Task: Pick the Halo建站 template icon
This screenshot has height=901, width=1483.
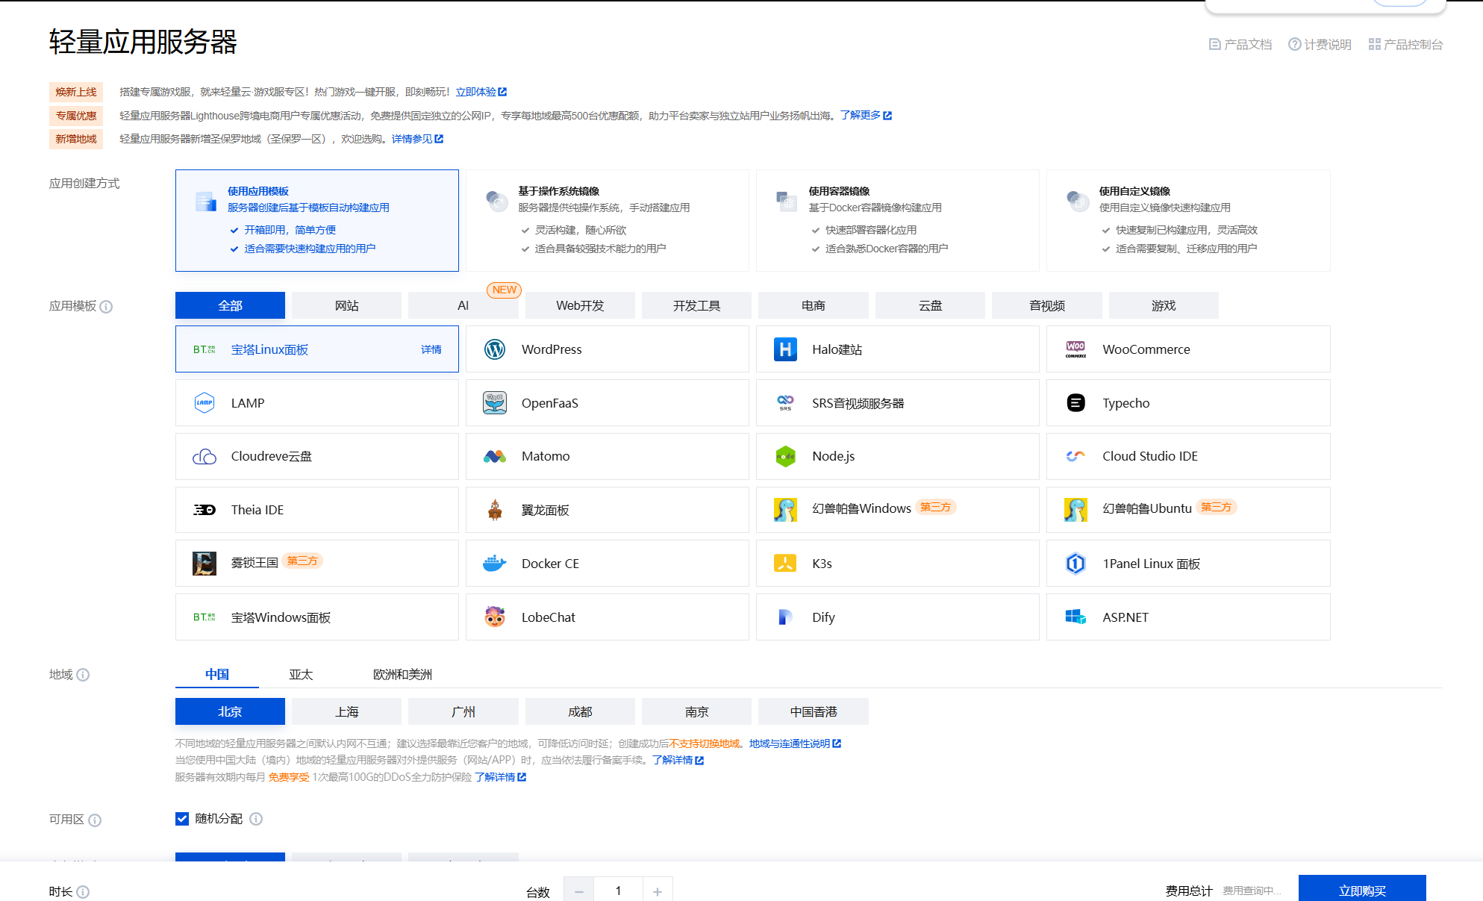Action: 785,349
